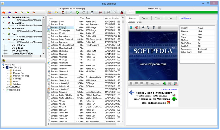Image resolution: width=220 pixels, height=130 pixels.
Task: Click the red car icon in toolbar
Action: (122, 12)
